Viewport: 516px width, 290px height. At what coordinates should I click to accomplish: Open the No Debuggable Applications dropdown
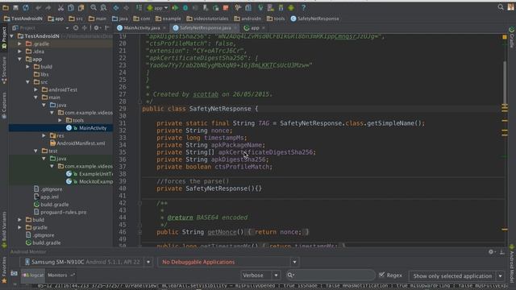tap(228, 262)
